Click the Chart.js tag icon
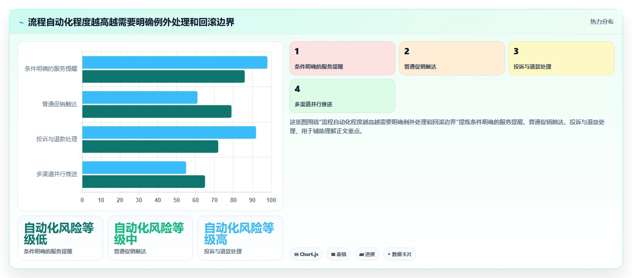The width and height of the screenshot is (632, 278). pyautogui.click(x=296, y=254)
